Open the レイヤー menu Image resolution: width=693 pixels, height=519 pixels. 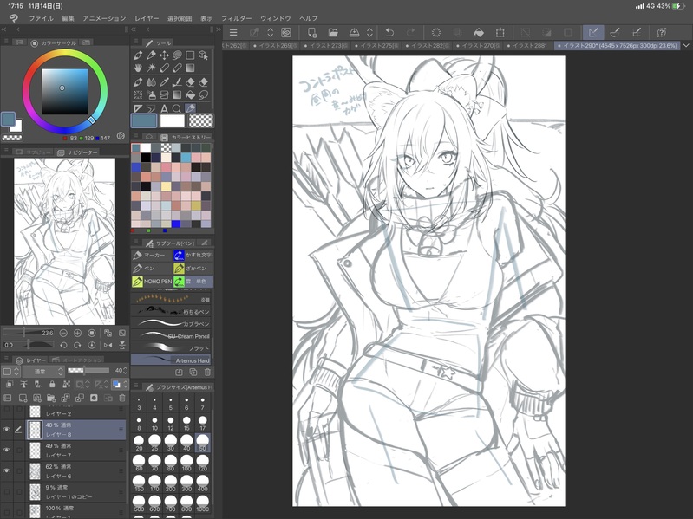[x=147, y=18]
